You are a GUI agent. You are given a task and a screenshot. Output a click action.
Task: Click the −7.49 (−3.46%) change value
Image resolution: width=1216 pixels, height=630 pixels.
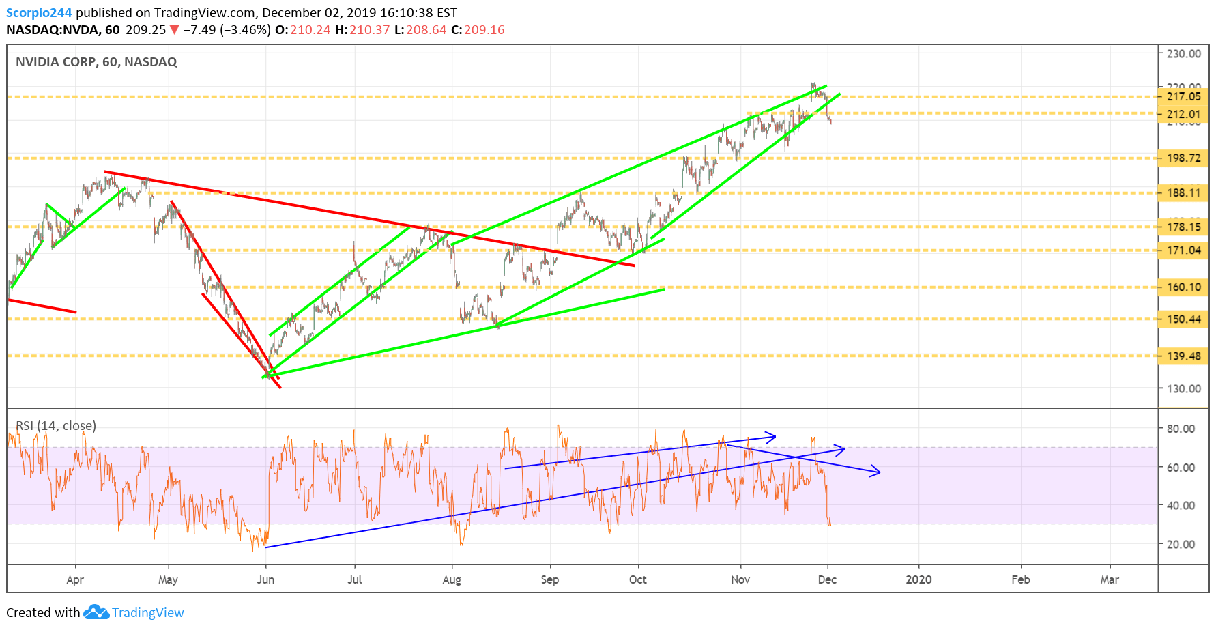227,30
